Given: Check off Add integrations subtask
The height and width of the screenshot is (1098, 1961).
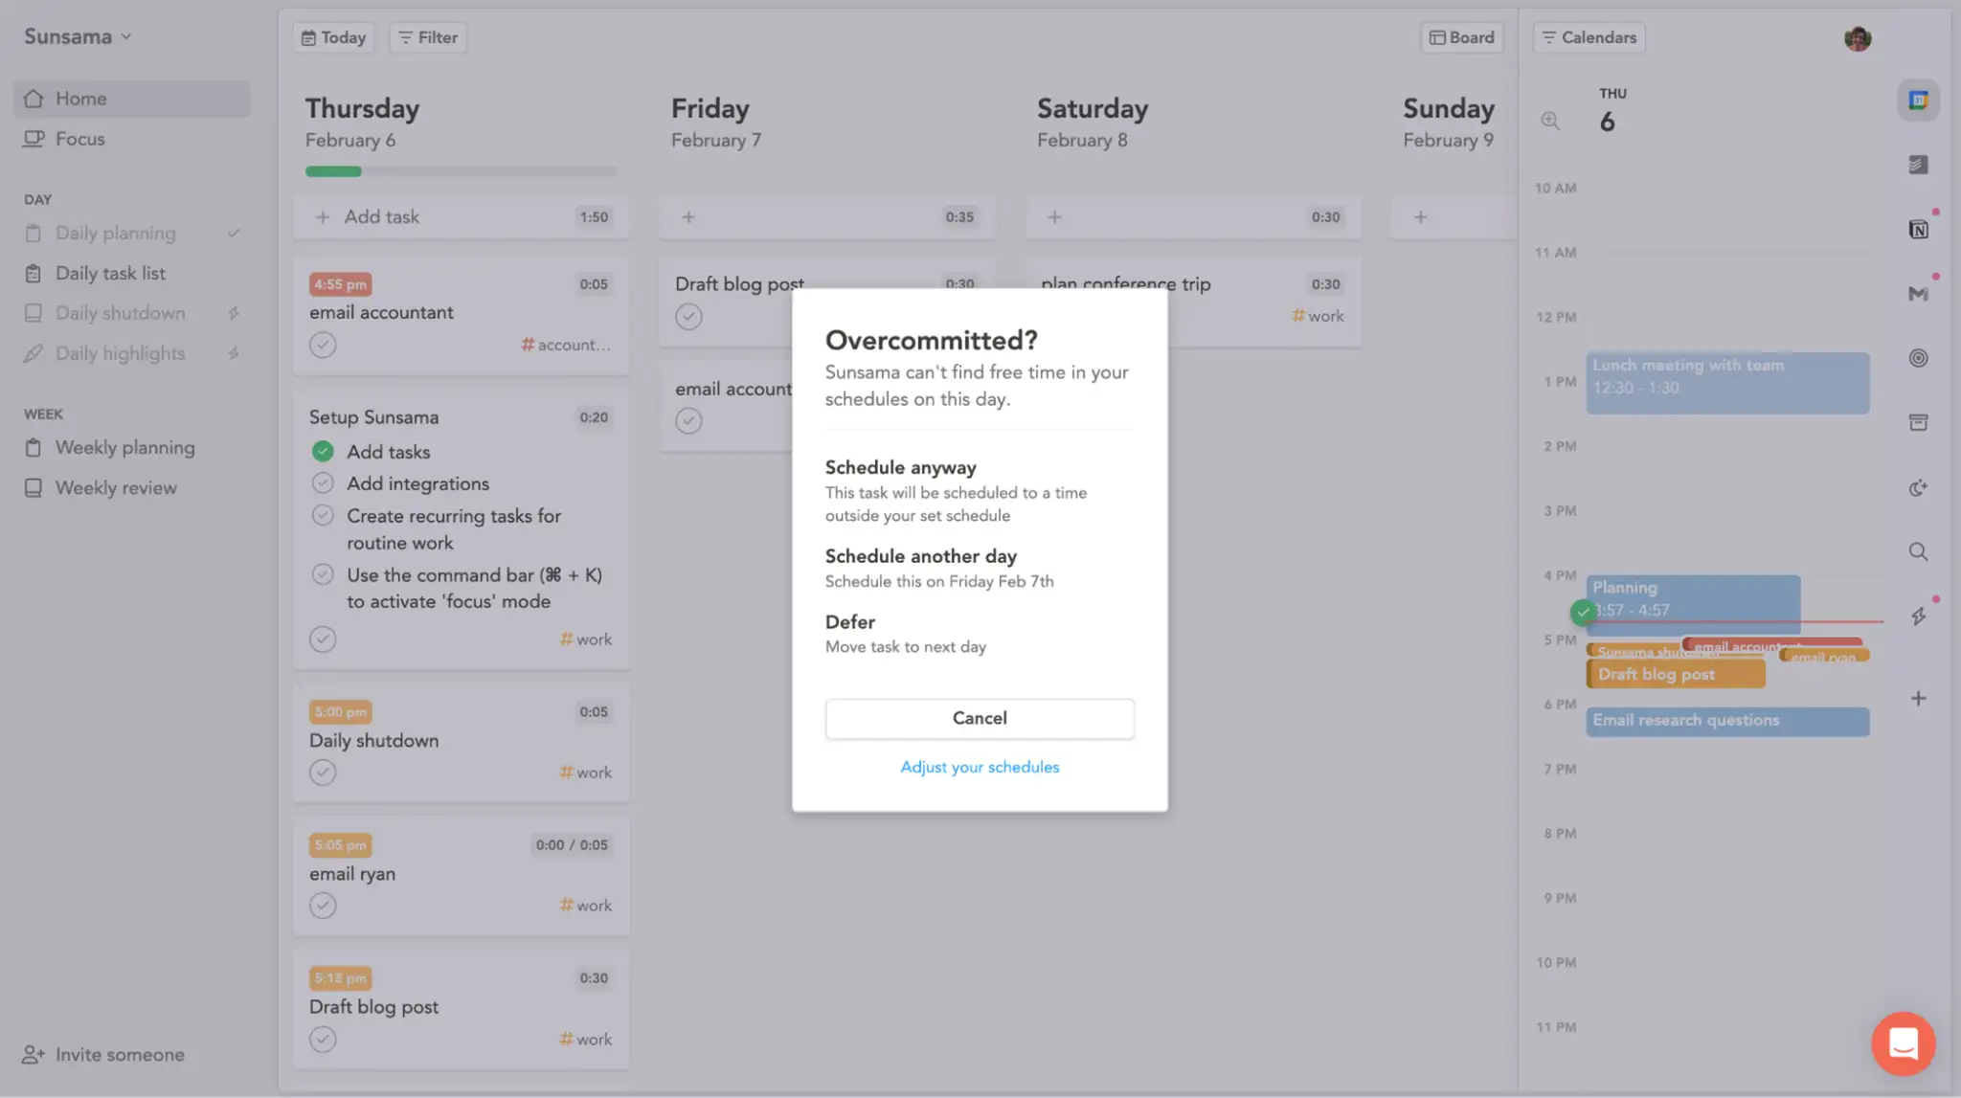Looking at the screenshot, I should (323, 483).
